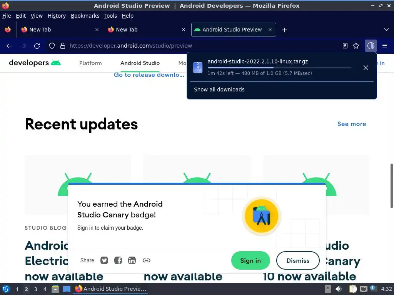Open clipboard manager tray icon

[x=353, y=289]
